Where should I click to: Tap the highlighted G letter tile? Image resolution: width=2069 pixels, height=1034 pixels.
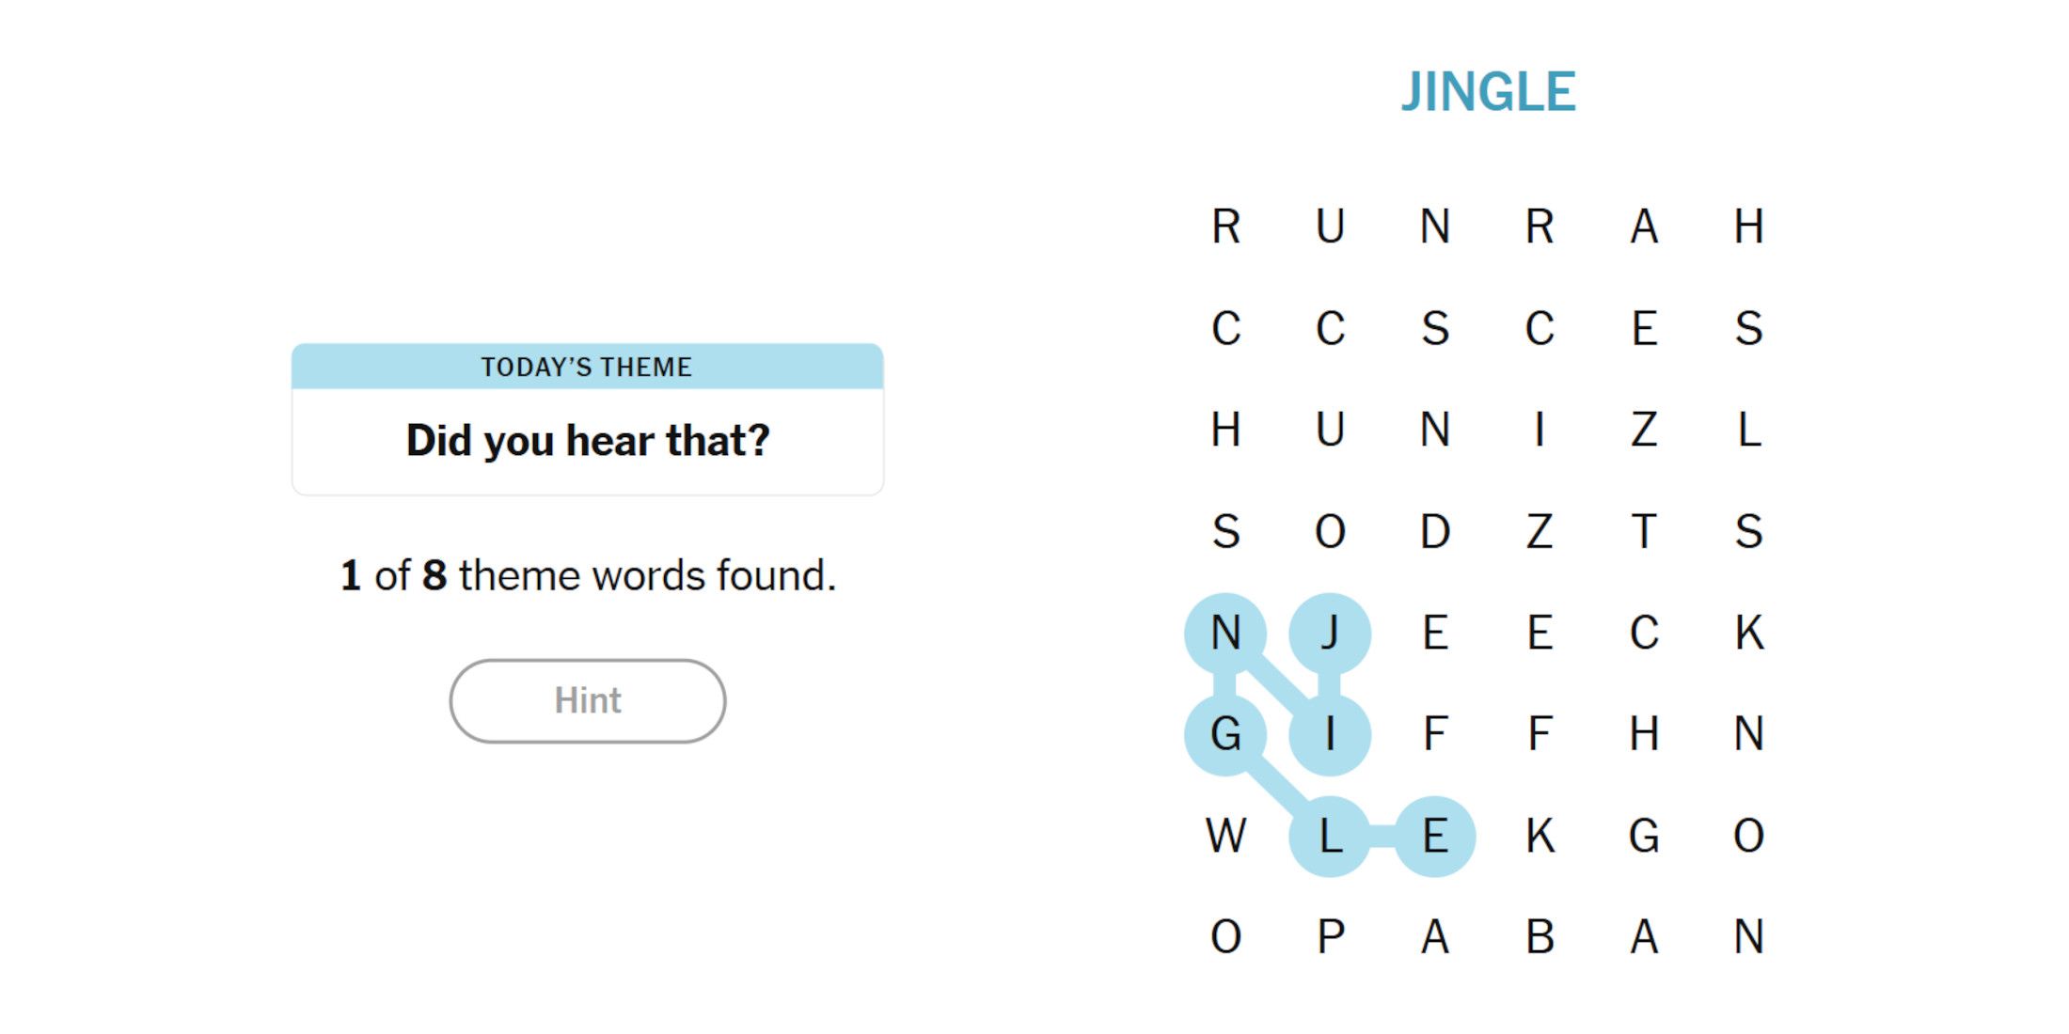[x=1225, y=734]
